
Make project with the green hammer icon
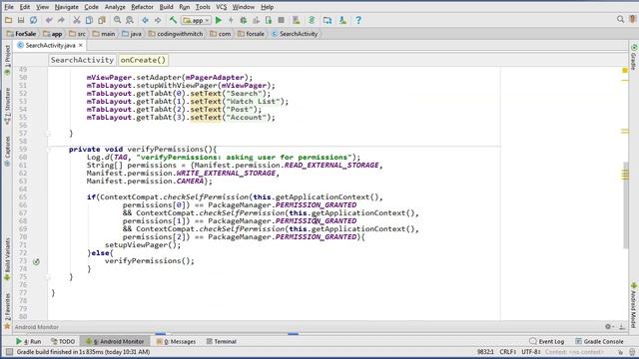(x=173, y=20)
